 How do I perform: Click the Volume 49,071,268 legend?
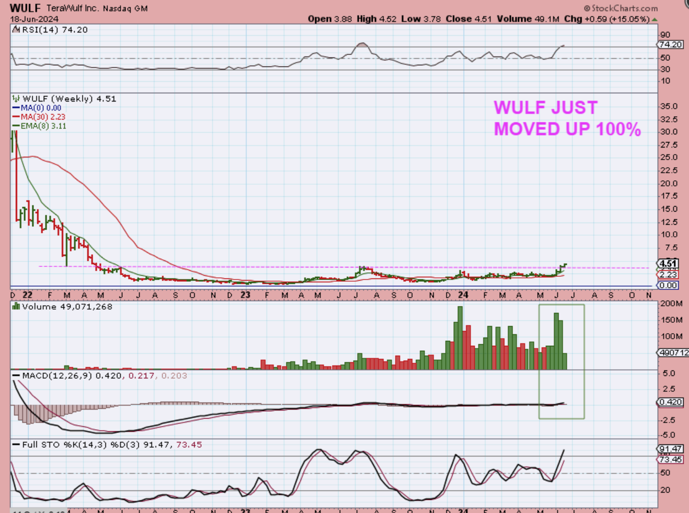coord(62,307)
